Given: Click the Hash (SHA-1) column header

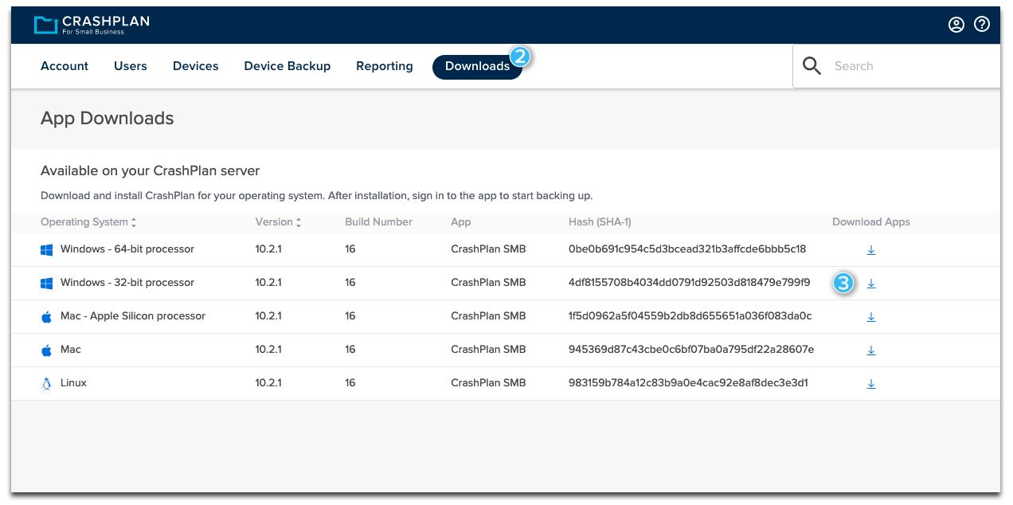Looking at the screenshot, I should 600,222.
